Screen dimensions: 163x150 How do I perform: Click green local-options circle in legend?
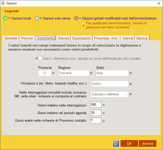point(6,19)
